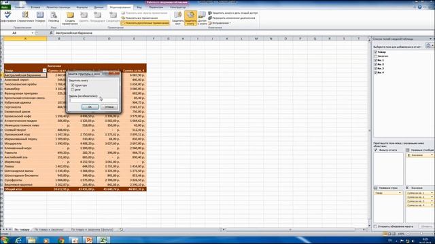The image size is (435, 244).
Task: Open the Справочники research tool
Action: click(25, 16)
